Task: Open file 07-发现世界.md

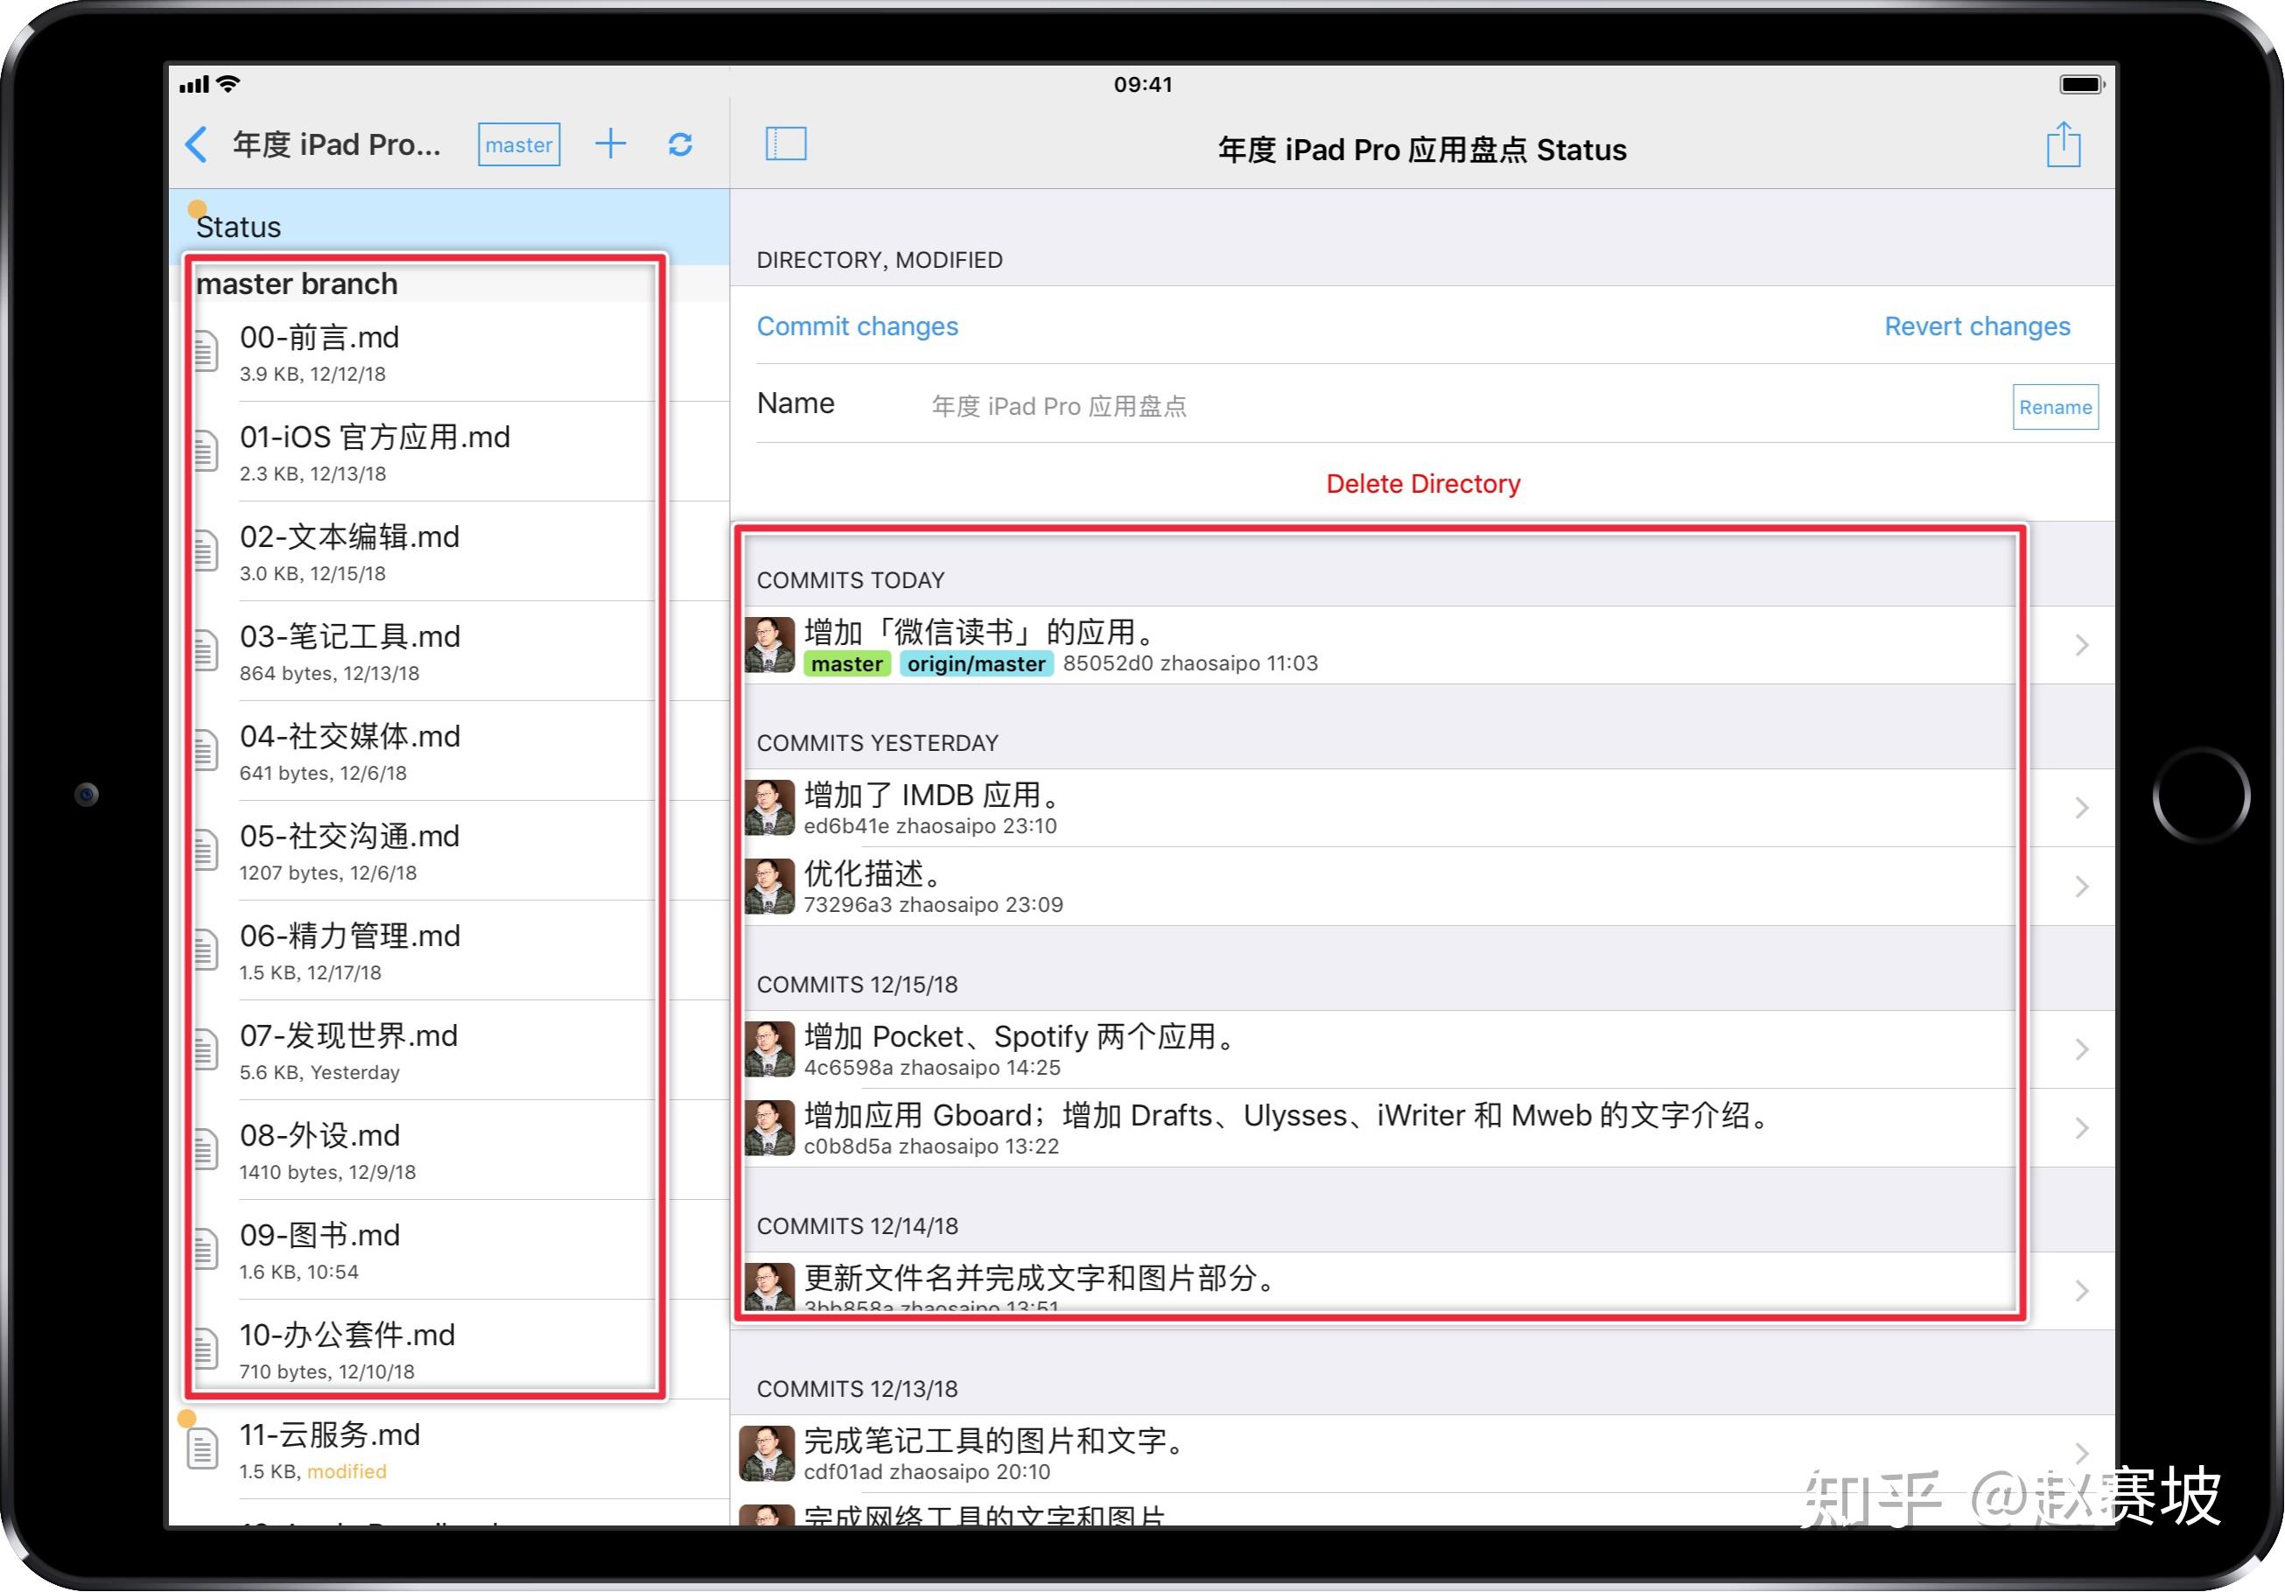Action: click(x=449, y=1049)
